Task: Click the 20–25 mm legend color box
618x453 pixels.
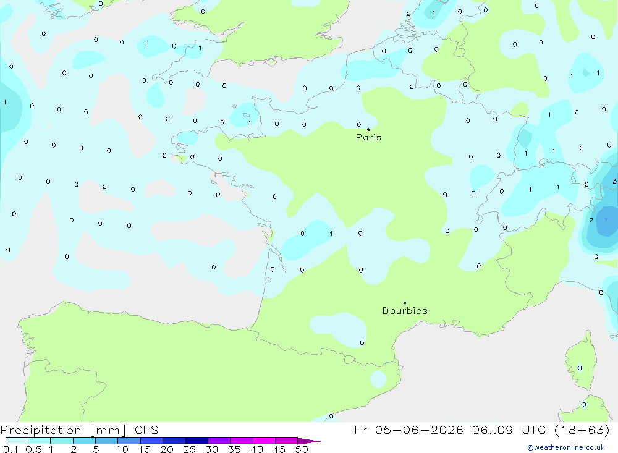Action: point(174,441)
